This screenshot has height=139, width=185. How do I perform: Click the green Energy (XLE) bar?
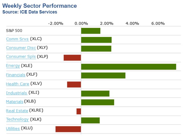(x=128, y=67)
